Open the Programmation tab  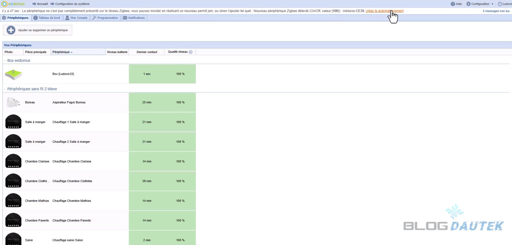pos(105,18)
